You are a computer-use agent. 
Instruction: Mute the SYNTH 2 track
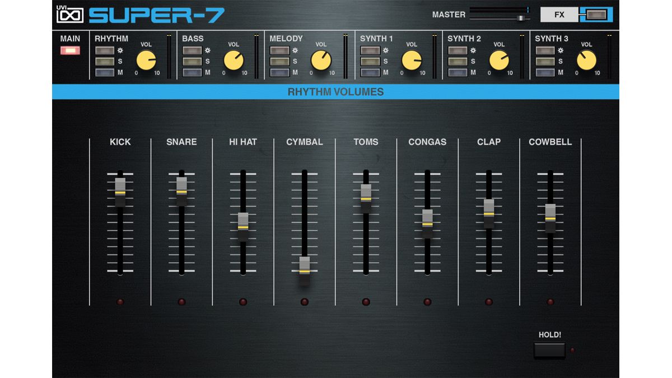(x=458, y=73)
